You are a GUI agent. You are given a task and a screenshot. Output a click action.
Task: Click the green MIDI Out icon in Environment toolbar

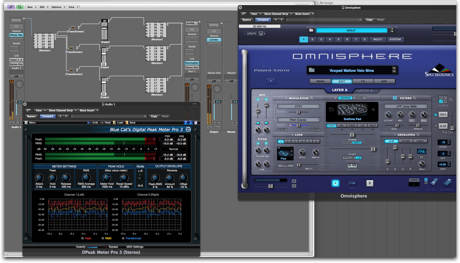click(20, 7)
